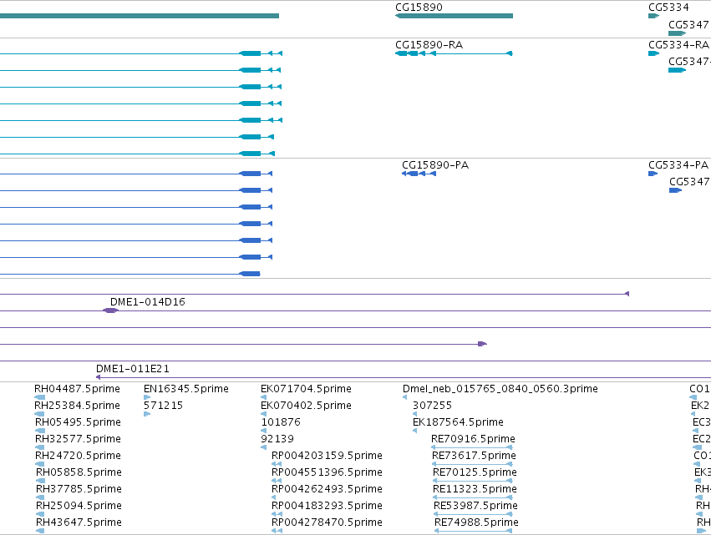Select the 92139 feature label
This screenshot has width=711, height=535.
(277, 439)
